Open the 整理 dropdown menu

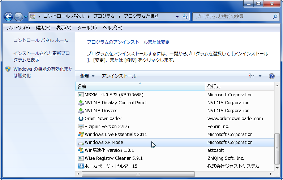click(x=87, y=76)
